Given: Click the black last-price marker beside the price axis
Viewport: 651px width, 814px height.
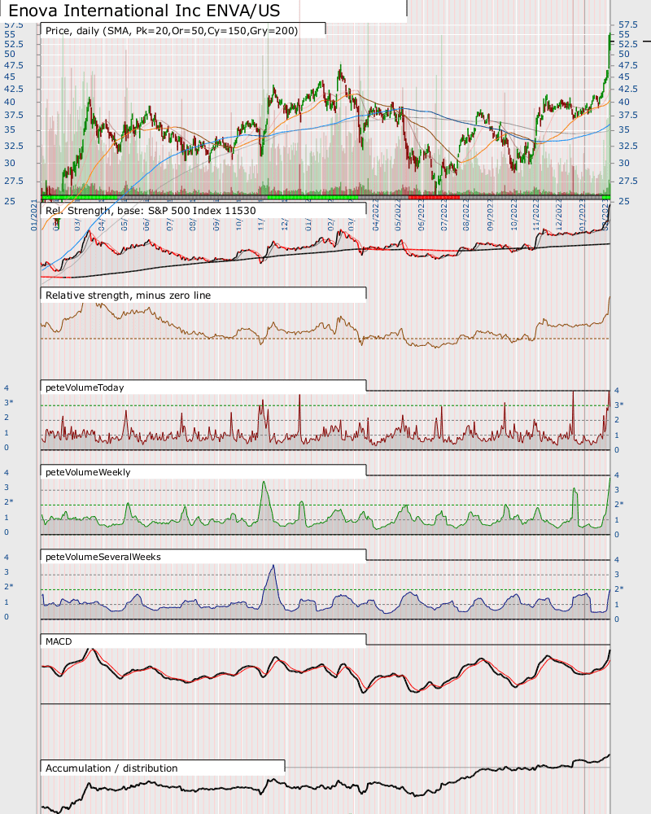Looking at the screenshot, I should (646, 41).
